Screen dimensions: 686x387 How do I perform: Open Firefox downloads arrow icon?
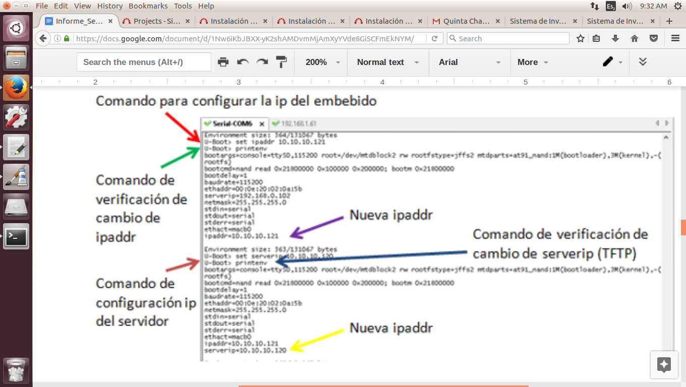615,38
